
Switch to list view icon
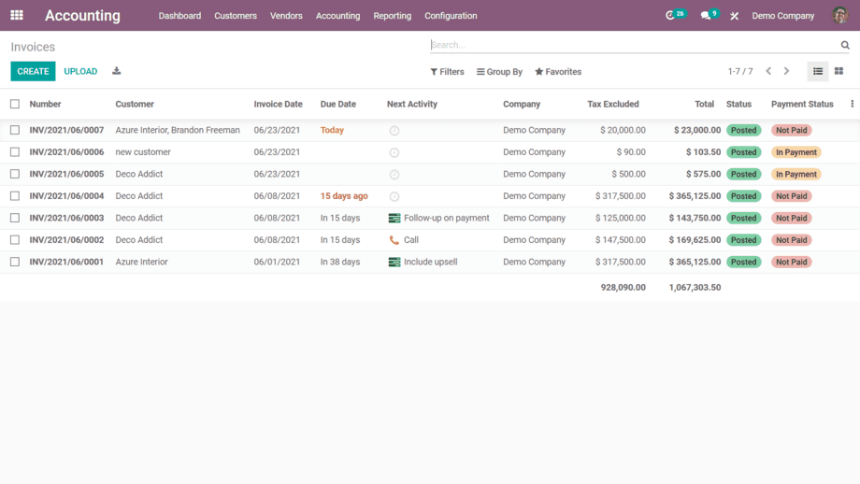pyautogui.click(x=818, y=72)
